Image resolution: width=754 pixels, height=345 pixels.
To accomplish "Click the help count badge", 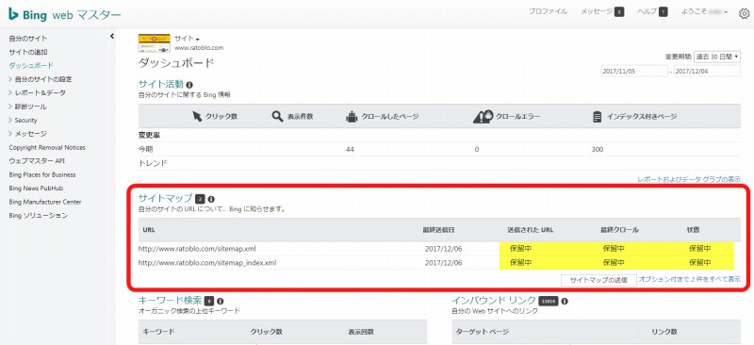I will click(x=664, y=12).
